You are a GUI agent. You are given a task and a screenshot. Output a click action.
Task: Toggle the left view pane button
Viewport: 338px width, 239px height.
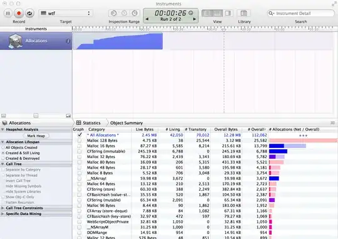207,13
